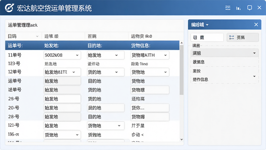The image size is (266, 150).
Task: Click the 运单管理 panel title
Action: pos(23,25)
